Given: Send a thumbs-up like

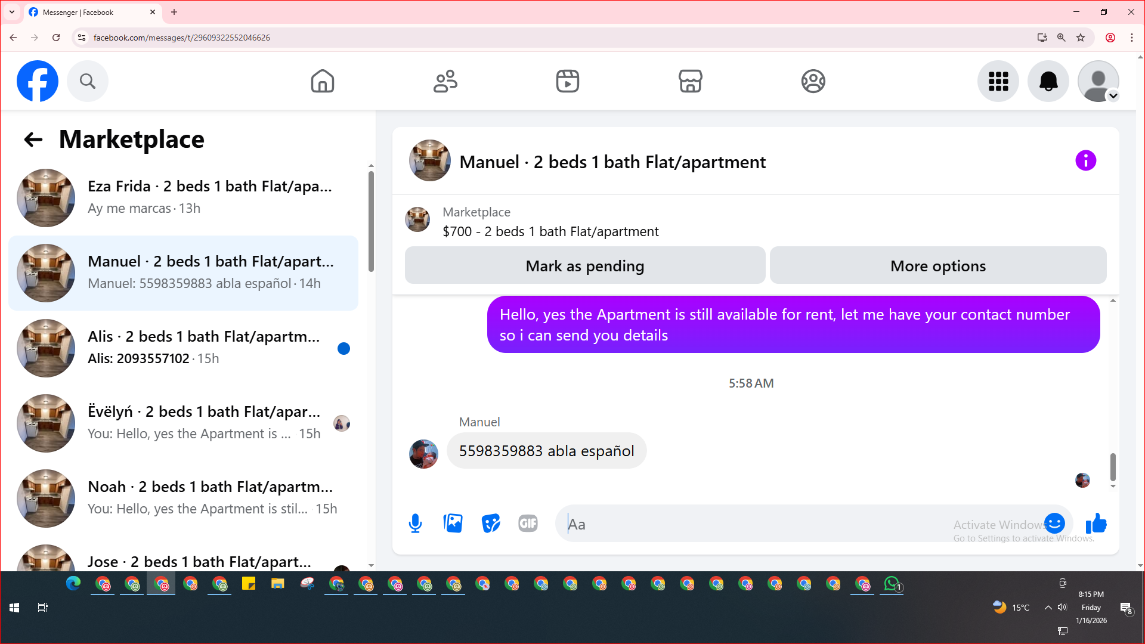Looking at the screenshot, I should click(1096, 524).
